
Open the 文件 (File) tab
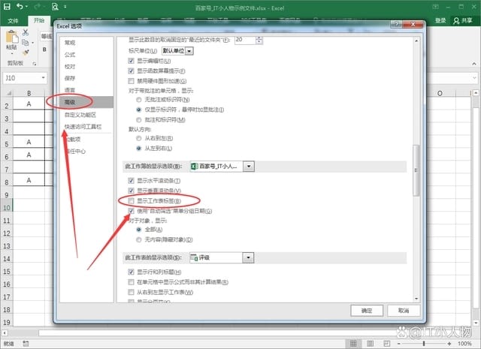click(x=13, y=20)
